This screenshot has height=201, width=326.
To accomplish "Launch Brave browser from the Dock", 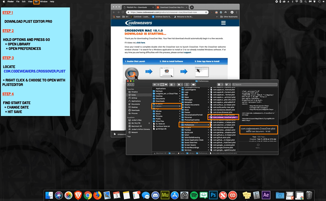I will point(78,195).
